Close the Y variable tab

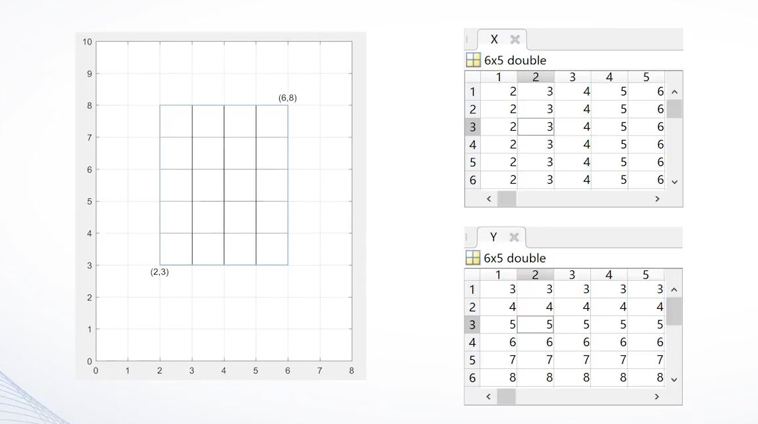[x=514, y=237]
